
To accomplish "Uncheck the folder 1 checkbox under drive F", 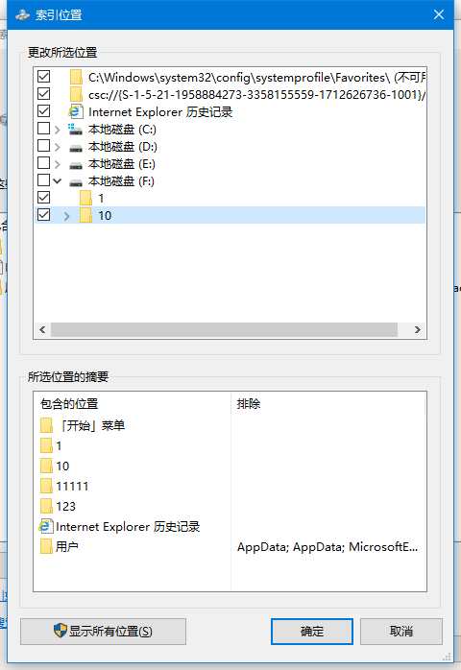I will pos(43,198).
